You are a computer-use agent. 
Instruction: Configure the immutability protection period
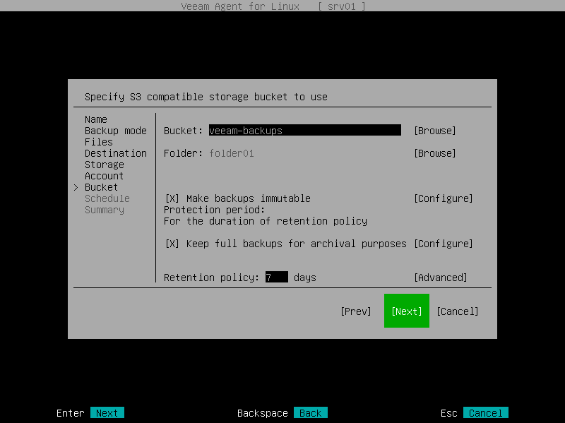click(x=444, y=198)
